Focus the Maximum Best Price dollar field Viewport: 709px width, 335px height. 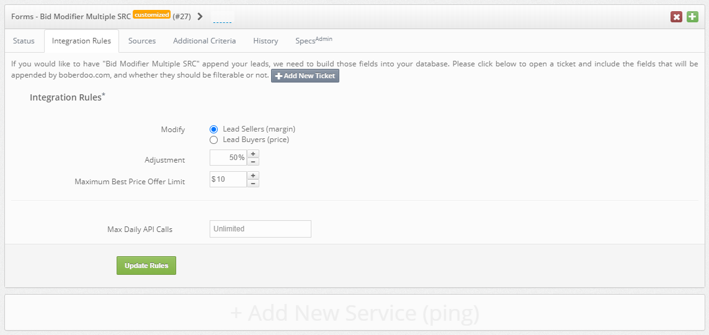click(x=228, y=179)
